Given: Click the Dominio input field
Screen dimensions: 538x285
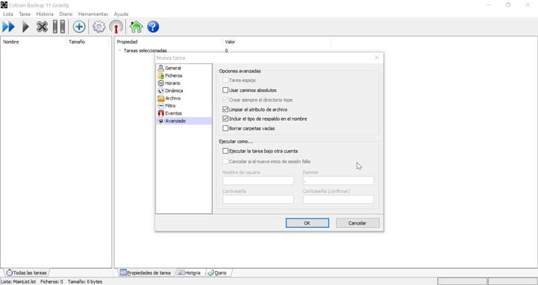Looking at the screenshot, I should (338, 180).
